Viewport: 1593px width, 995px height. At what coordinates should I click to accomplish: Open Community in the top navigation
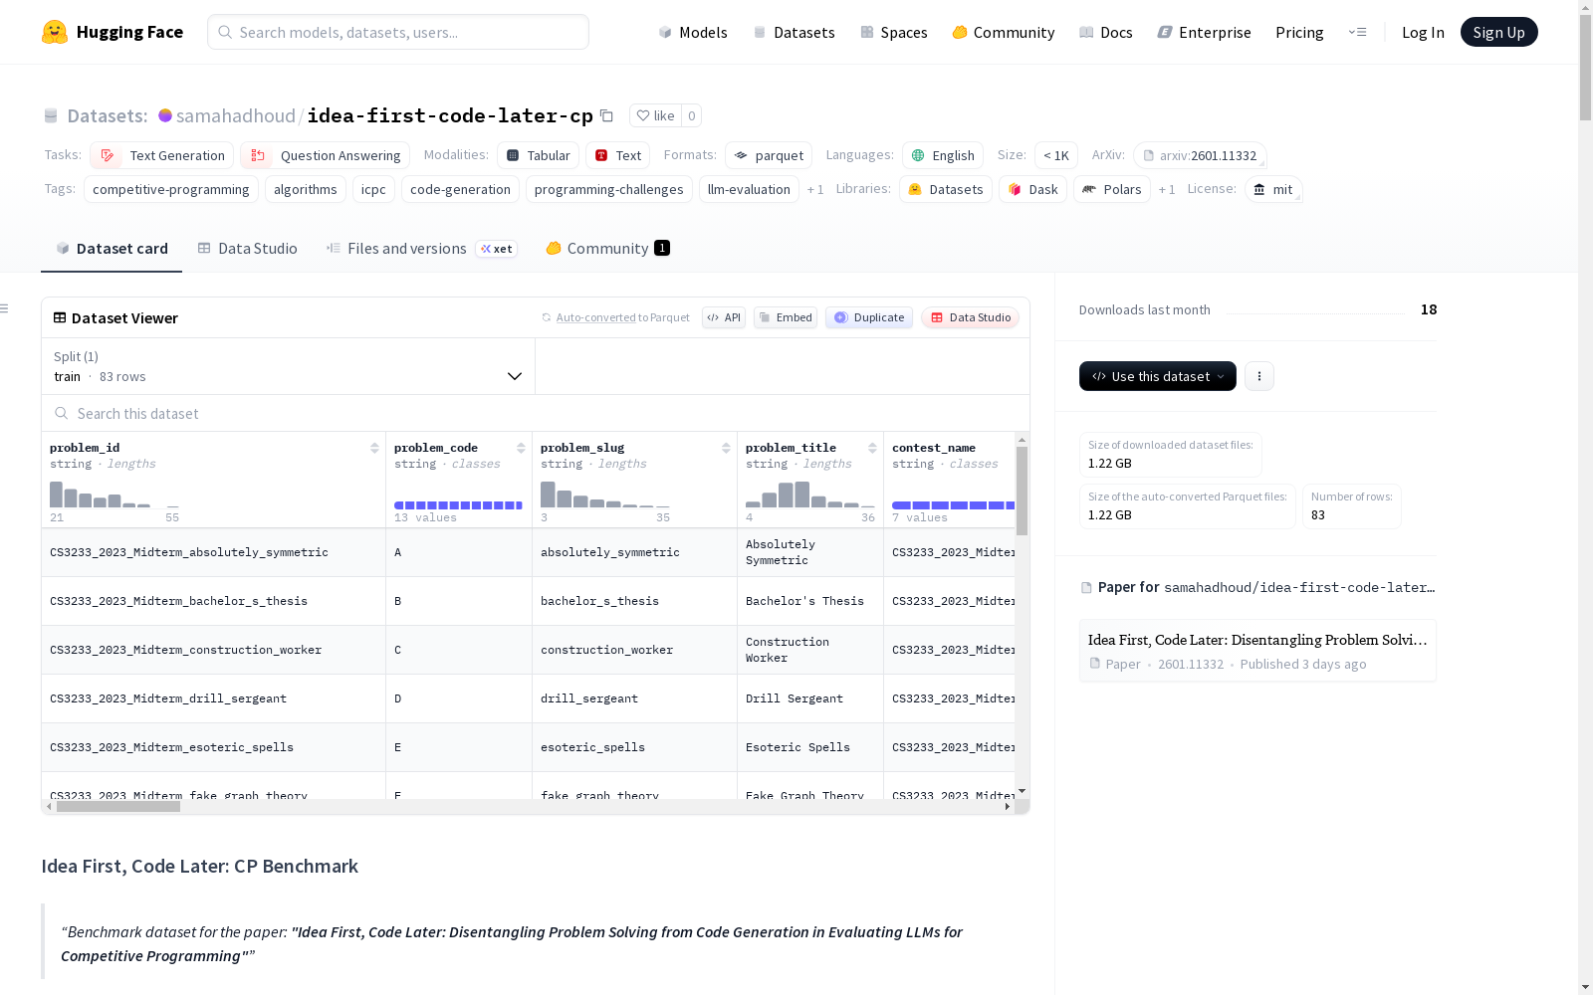(1004, 32)
